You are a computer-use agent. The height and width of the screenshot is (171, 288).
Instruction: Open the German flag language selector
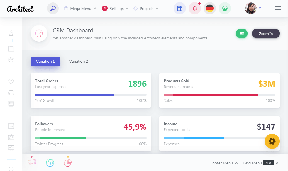[210, 8]
